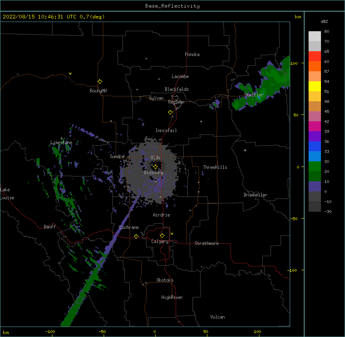345x337 pixels.
Task: Click the Lacombe city label
Action: click(x=180, y=76)
